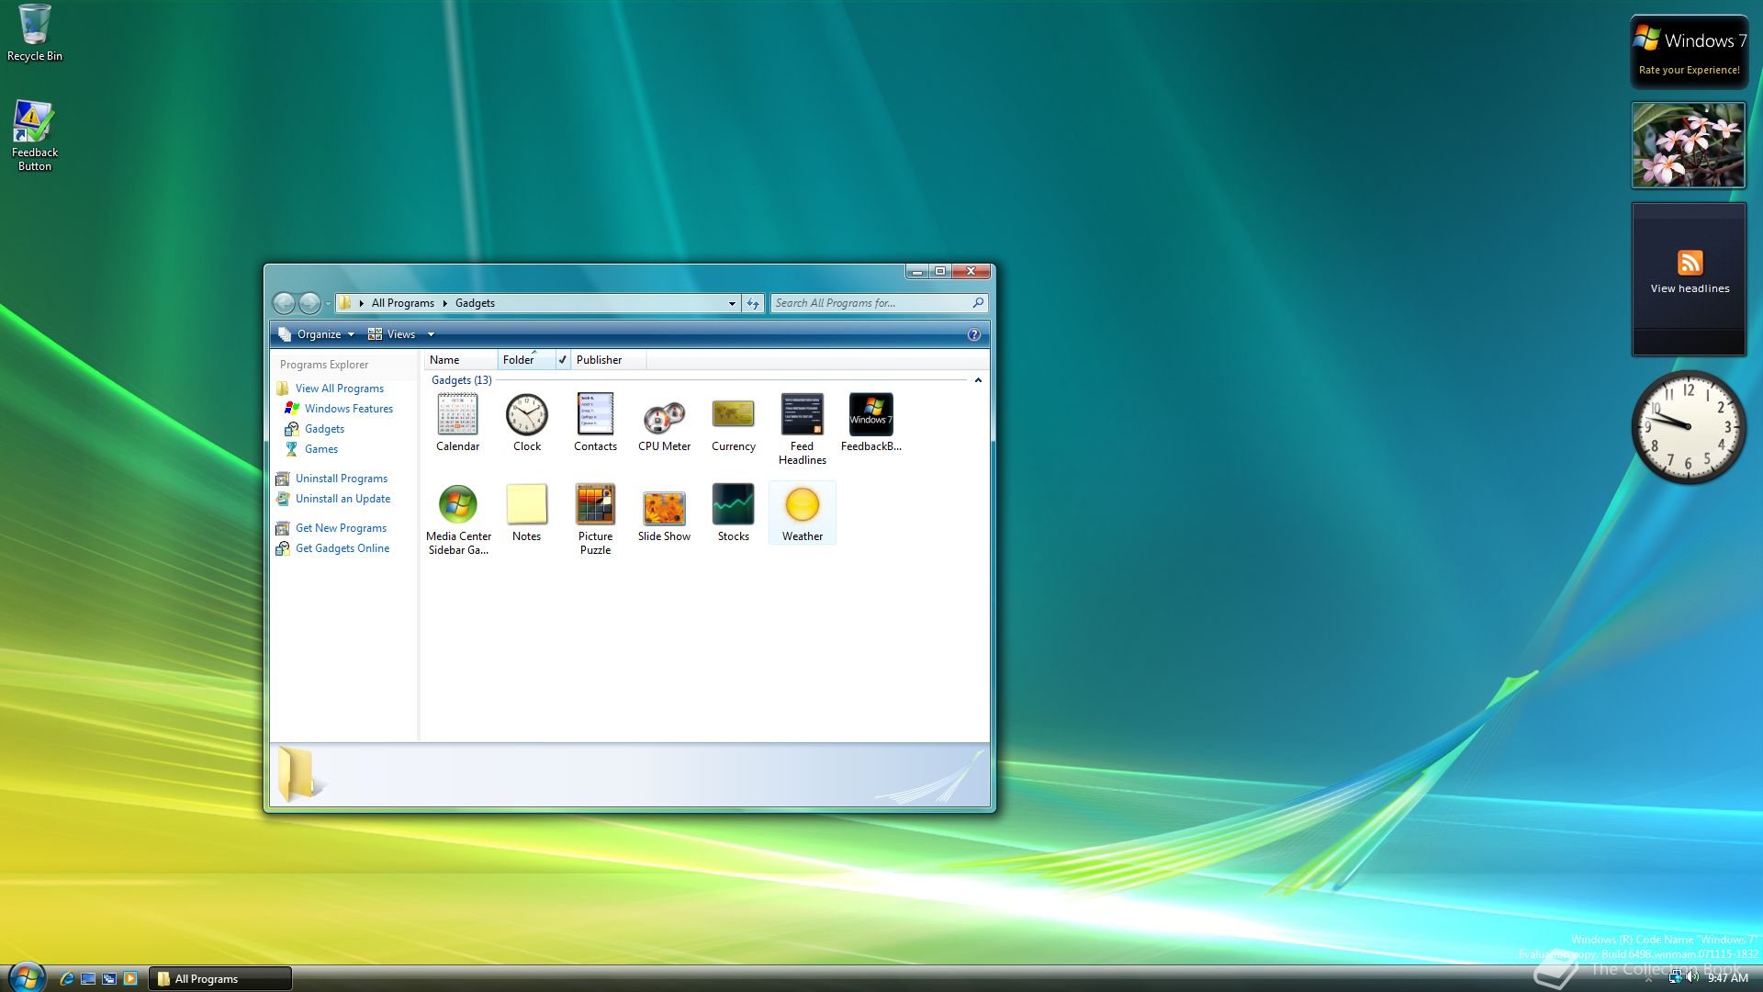
Task: Select the Notes gadget icon
Action: [526, 504]
